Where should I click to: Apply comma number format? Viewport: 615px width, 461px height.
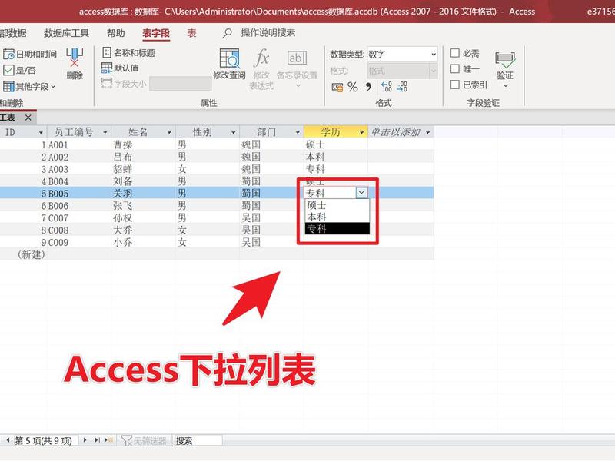(368, 87)
